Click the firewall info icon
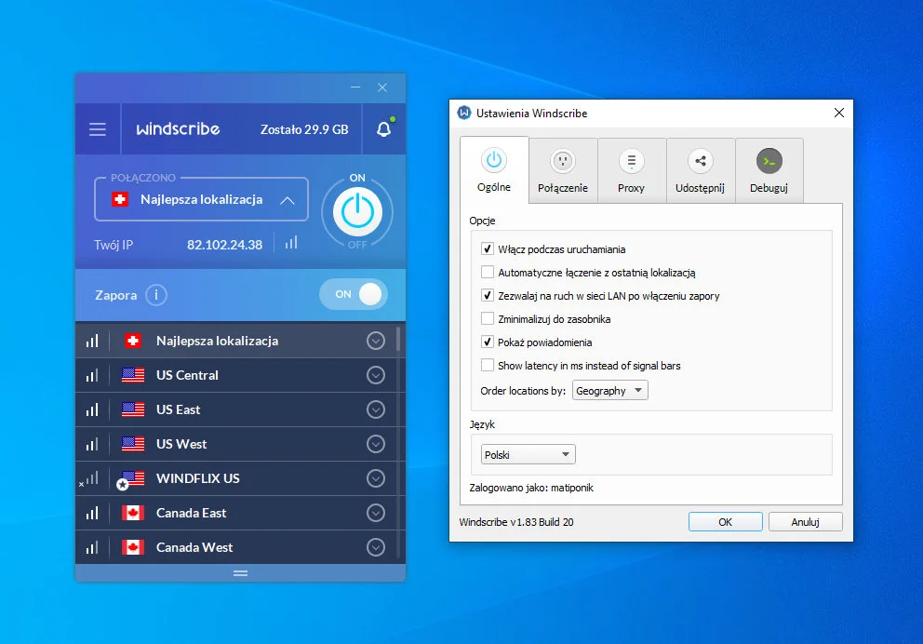The height and width of the screenshot is (644, 923). pos(156,295)
